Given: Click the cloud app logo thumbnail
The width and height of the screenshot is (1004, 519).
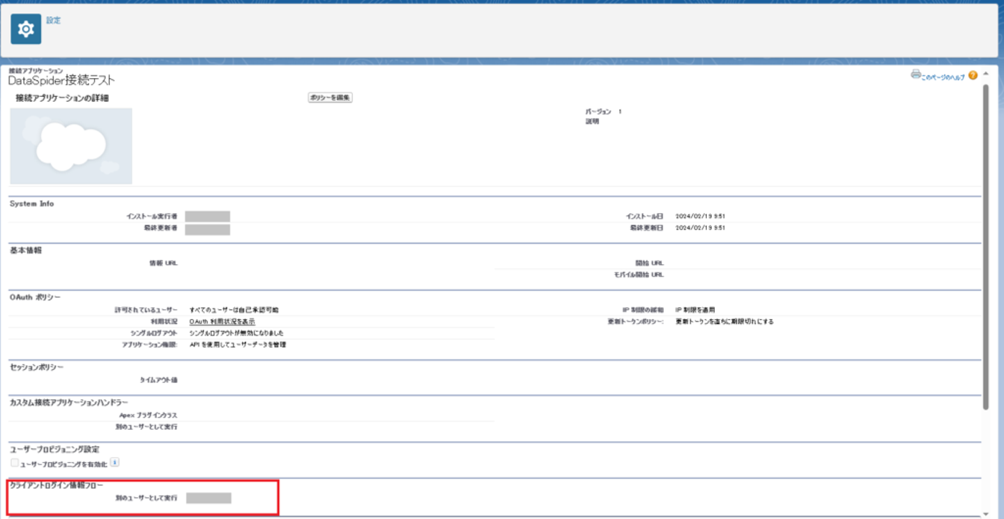Looking at the screenshot, I should pos(71,146).
